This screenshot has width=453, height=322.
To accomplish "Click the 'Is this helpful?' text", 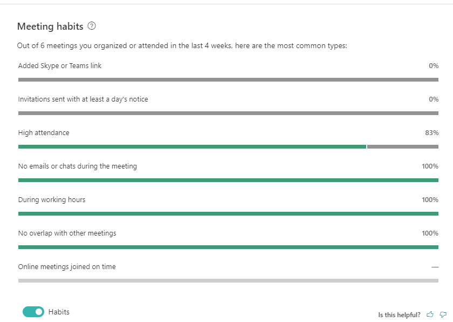I will coord(400,314).
